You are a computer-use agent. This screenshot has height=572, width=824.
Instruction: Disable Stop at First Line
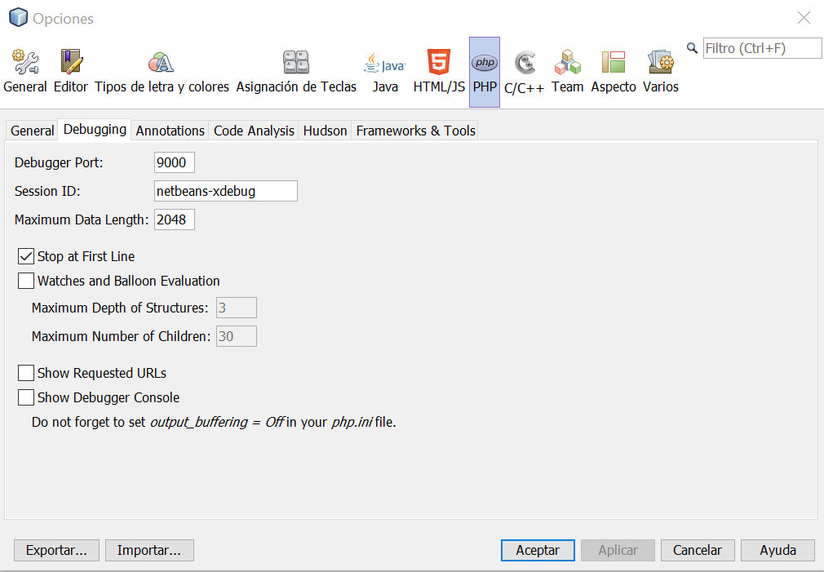point(25,255)
